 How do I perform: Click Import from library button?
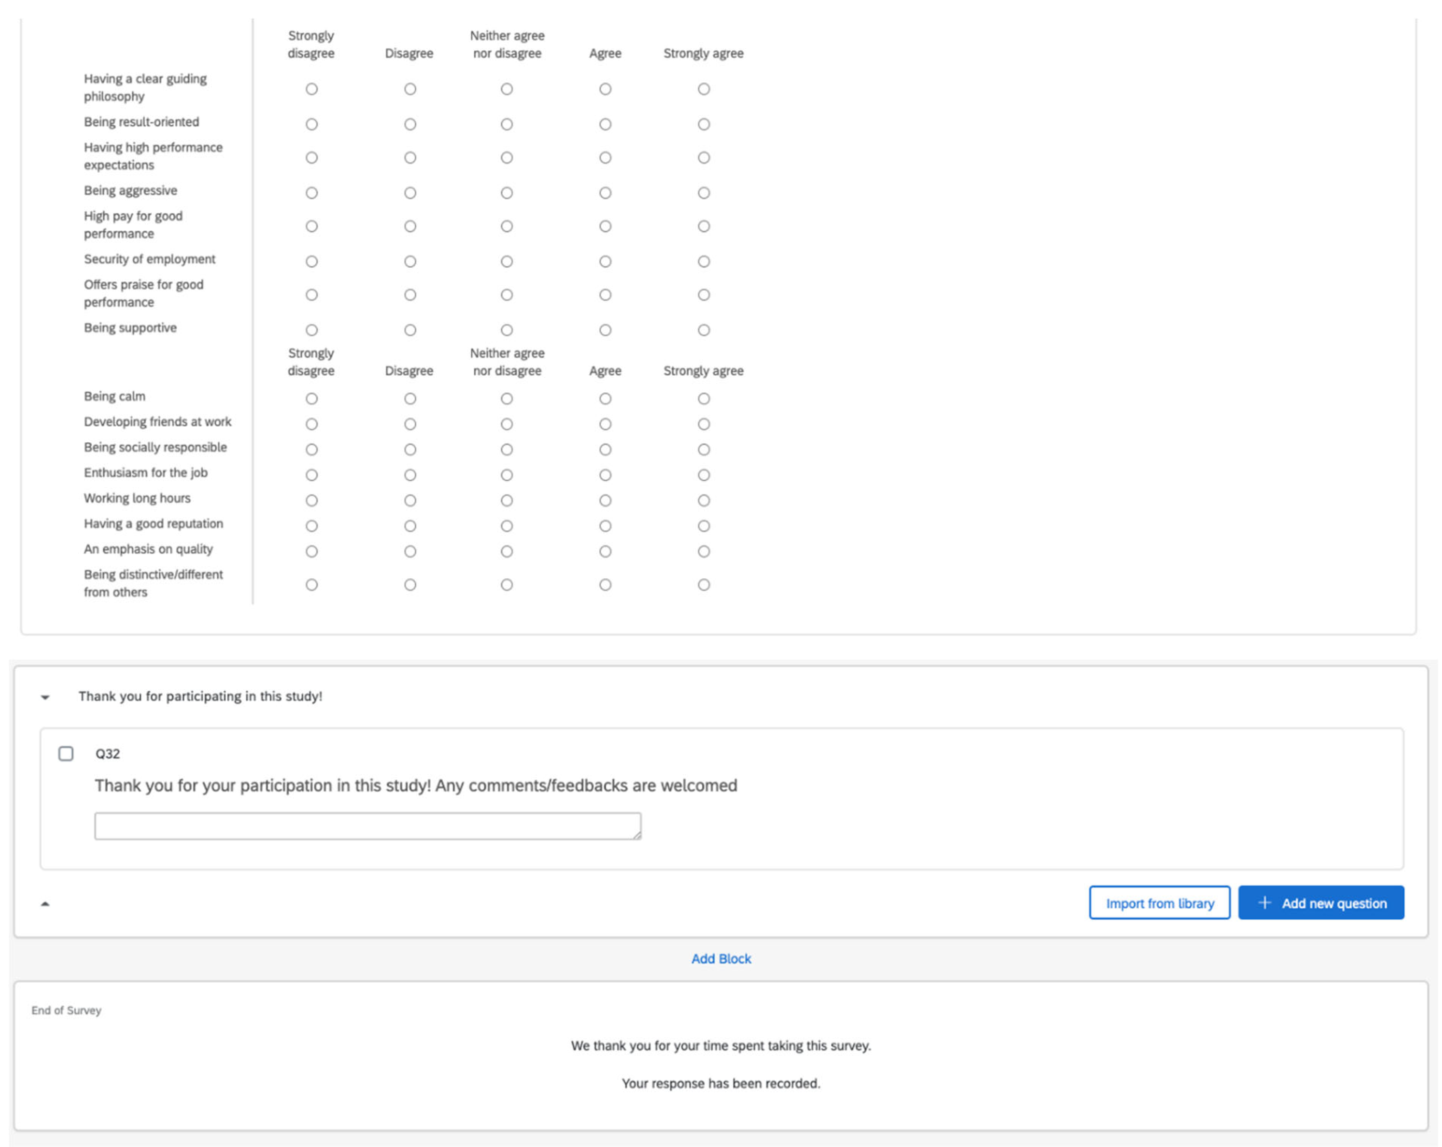tap(1159, 903)
